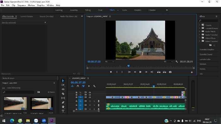Switch to the Color workspace
The width and height of the screenshot is (221, 124).
click(100, 10)
